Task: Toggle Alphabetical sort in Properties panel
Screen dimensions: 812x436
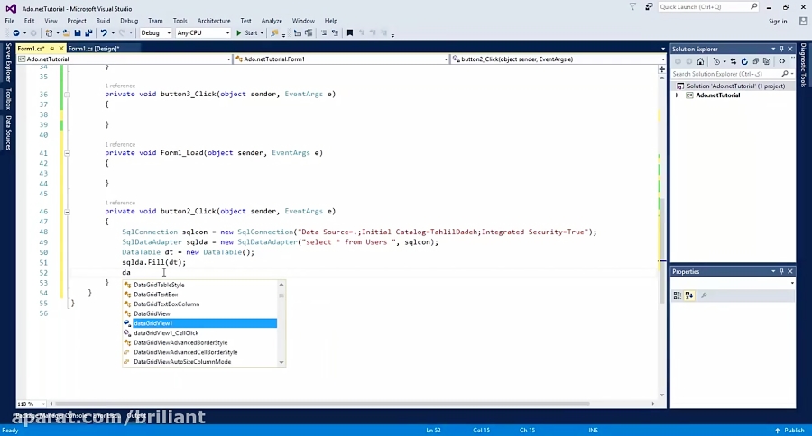Action: coord(688,295)
